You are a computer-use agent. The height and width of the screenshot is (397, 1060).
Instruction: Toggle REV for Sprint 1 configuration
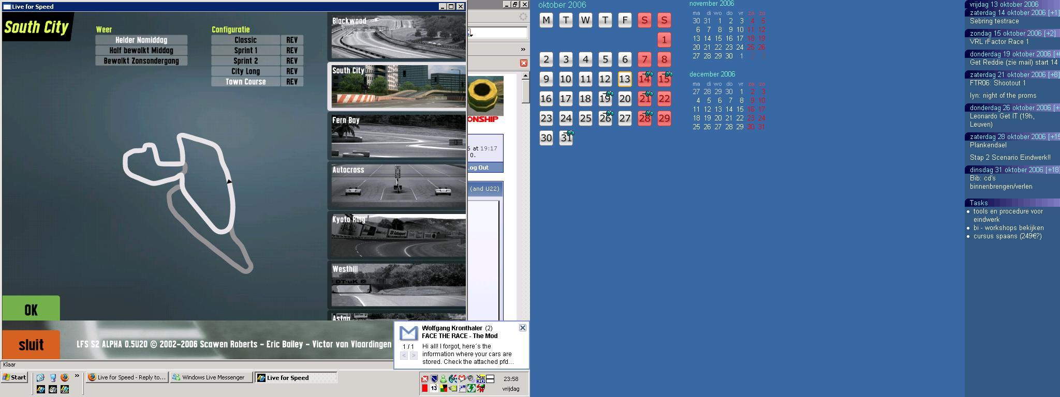[x=292, y=50]
